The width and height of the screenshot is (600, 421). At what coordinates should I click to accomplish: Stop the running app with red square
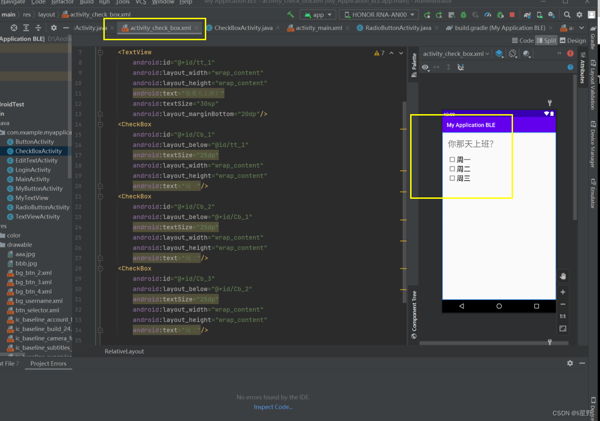click(x=512, y=15)
